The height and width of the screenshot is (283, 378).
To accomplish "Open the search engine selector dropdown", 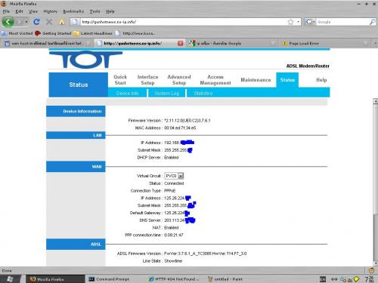I will (310, 22).
